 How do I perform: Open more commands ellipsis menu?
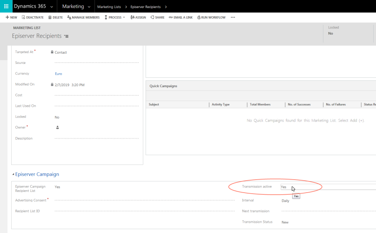coord(233,17)
